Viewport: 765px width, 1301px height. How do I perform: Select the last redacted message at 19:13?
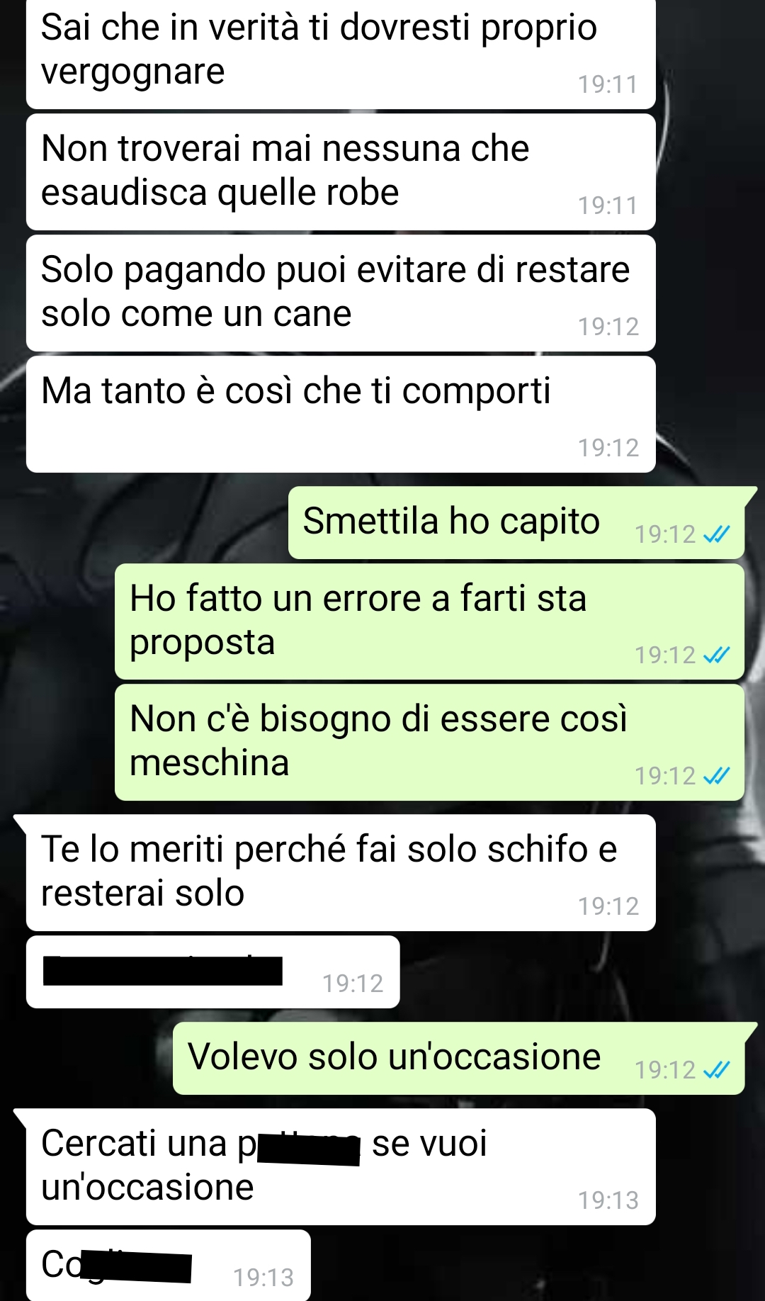(x=169, y=1266)
